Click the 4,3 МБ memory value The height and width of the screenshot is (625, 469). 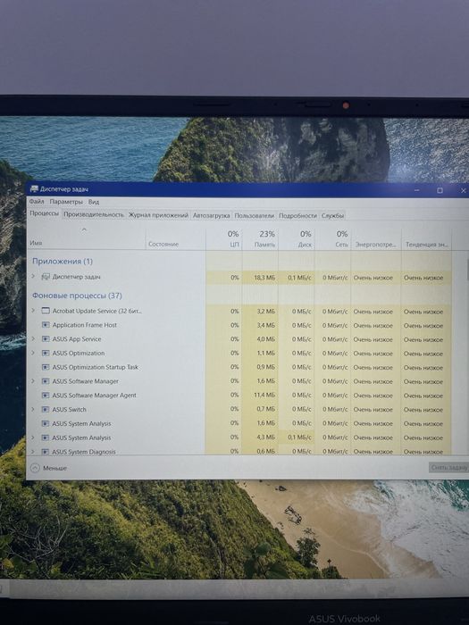coord(266,437)
